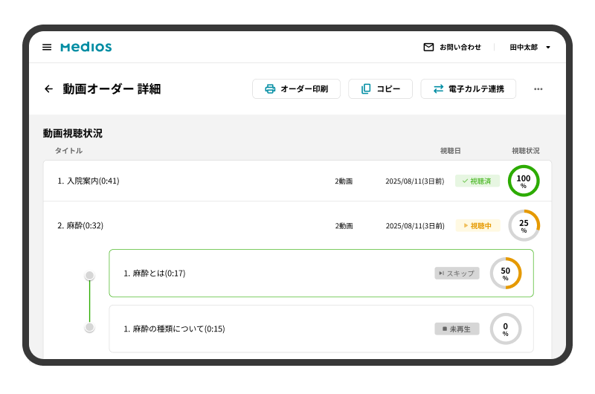The image size is (595, 394).
Task: Click the お問い合わせ link
Action: tap(460, 47)
